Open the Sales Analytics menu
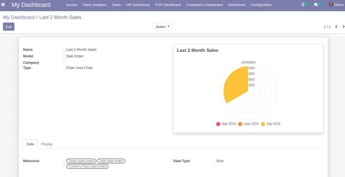This screenshot has height=177, width=345. tap(95, 5)
